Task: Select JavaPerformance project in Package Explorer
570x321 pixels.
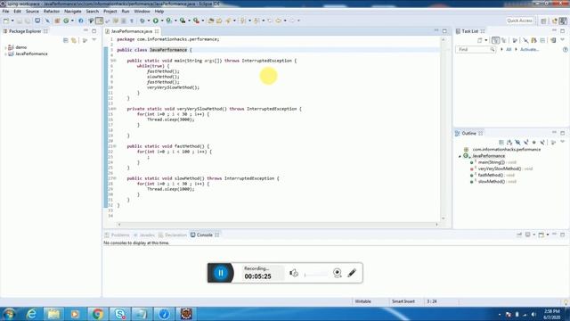Action: coord(31,53)
